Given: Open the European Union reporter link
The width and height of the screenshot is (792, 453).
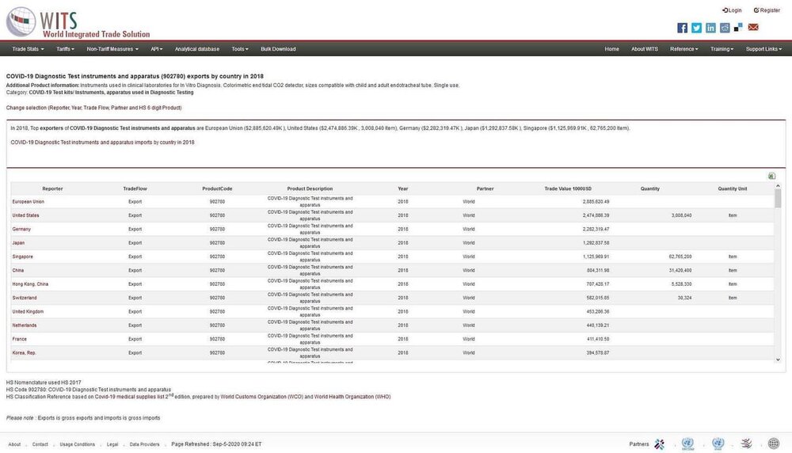Looking at the screenshot, I should 29,201.
